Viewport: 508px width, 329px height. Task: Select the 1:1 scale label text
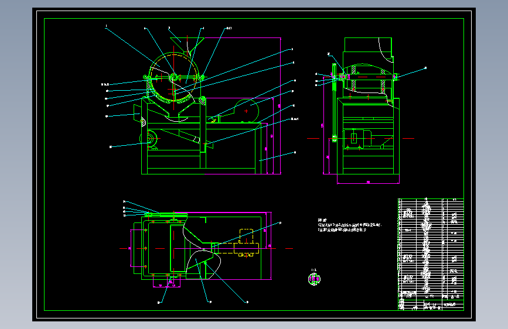point(313,270)
